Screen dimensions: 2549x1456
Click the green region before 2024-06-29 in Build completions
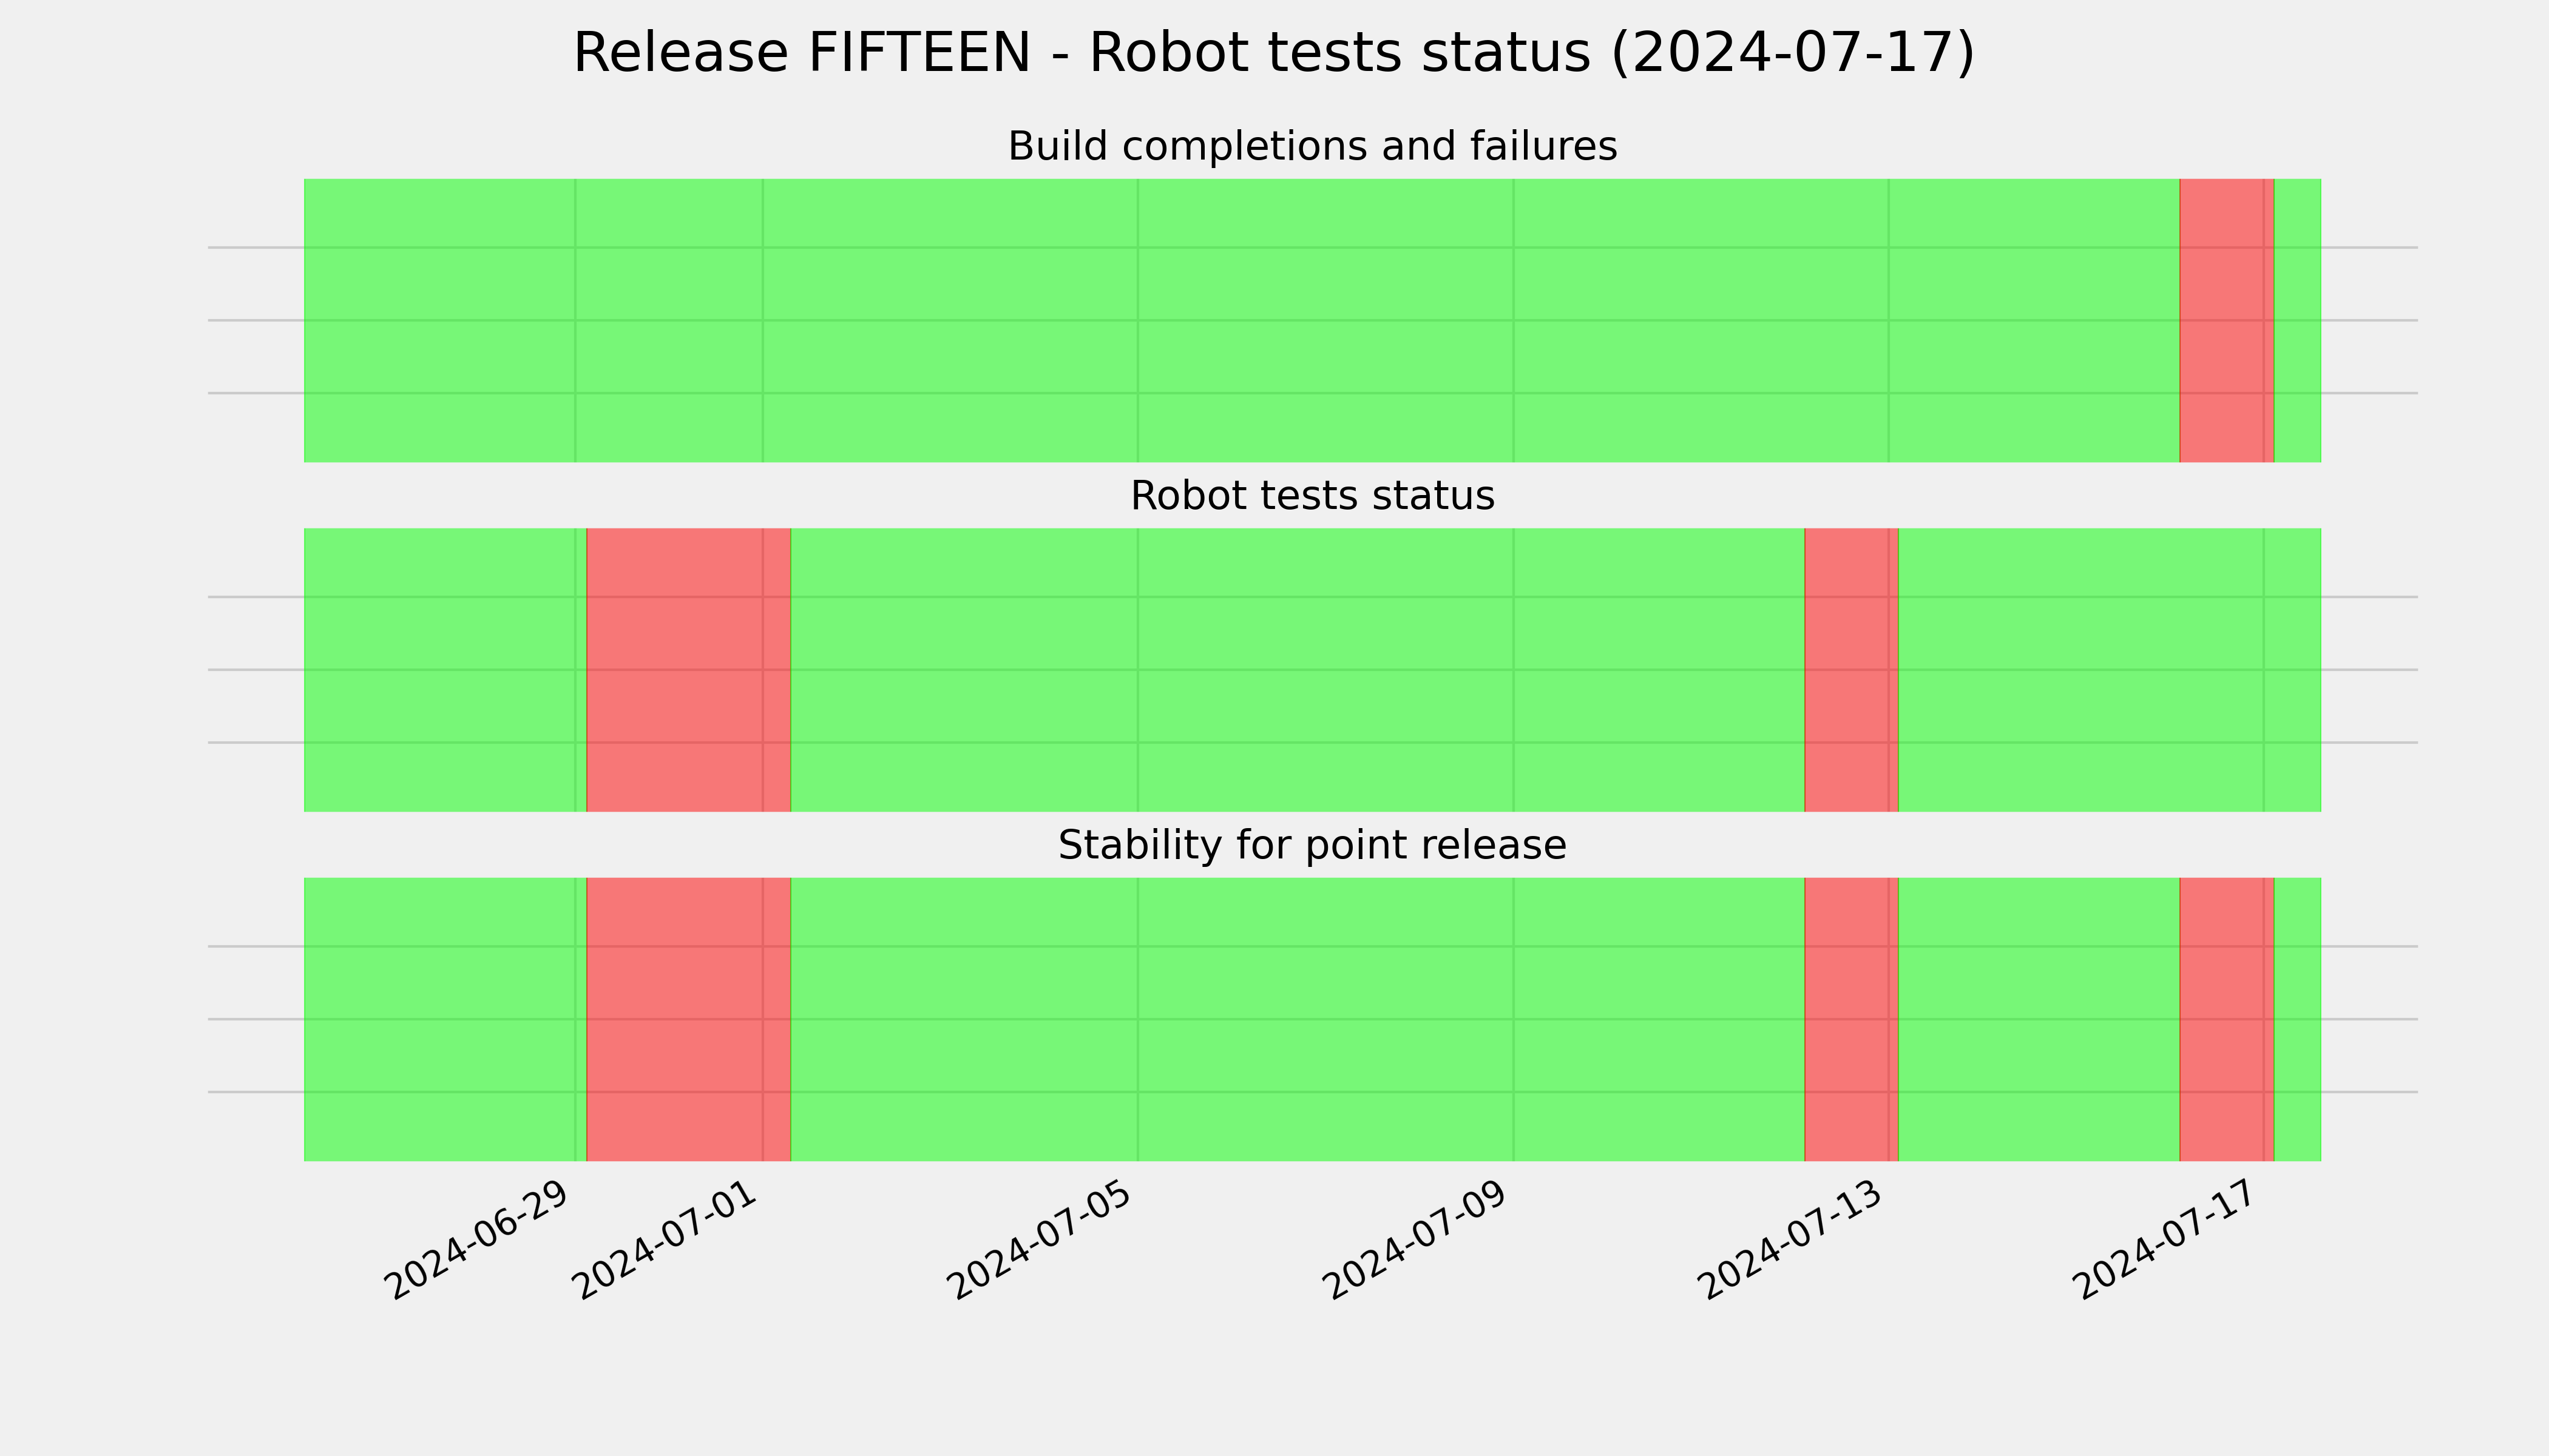tap(439, 320)
